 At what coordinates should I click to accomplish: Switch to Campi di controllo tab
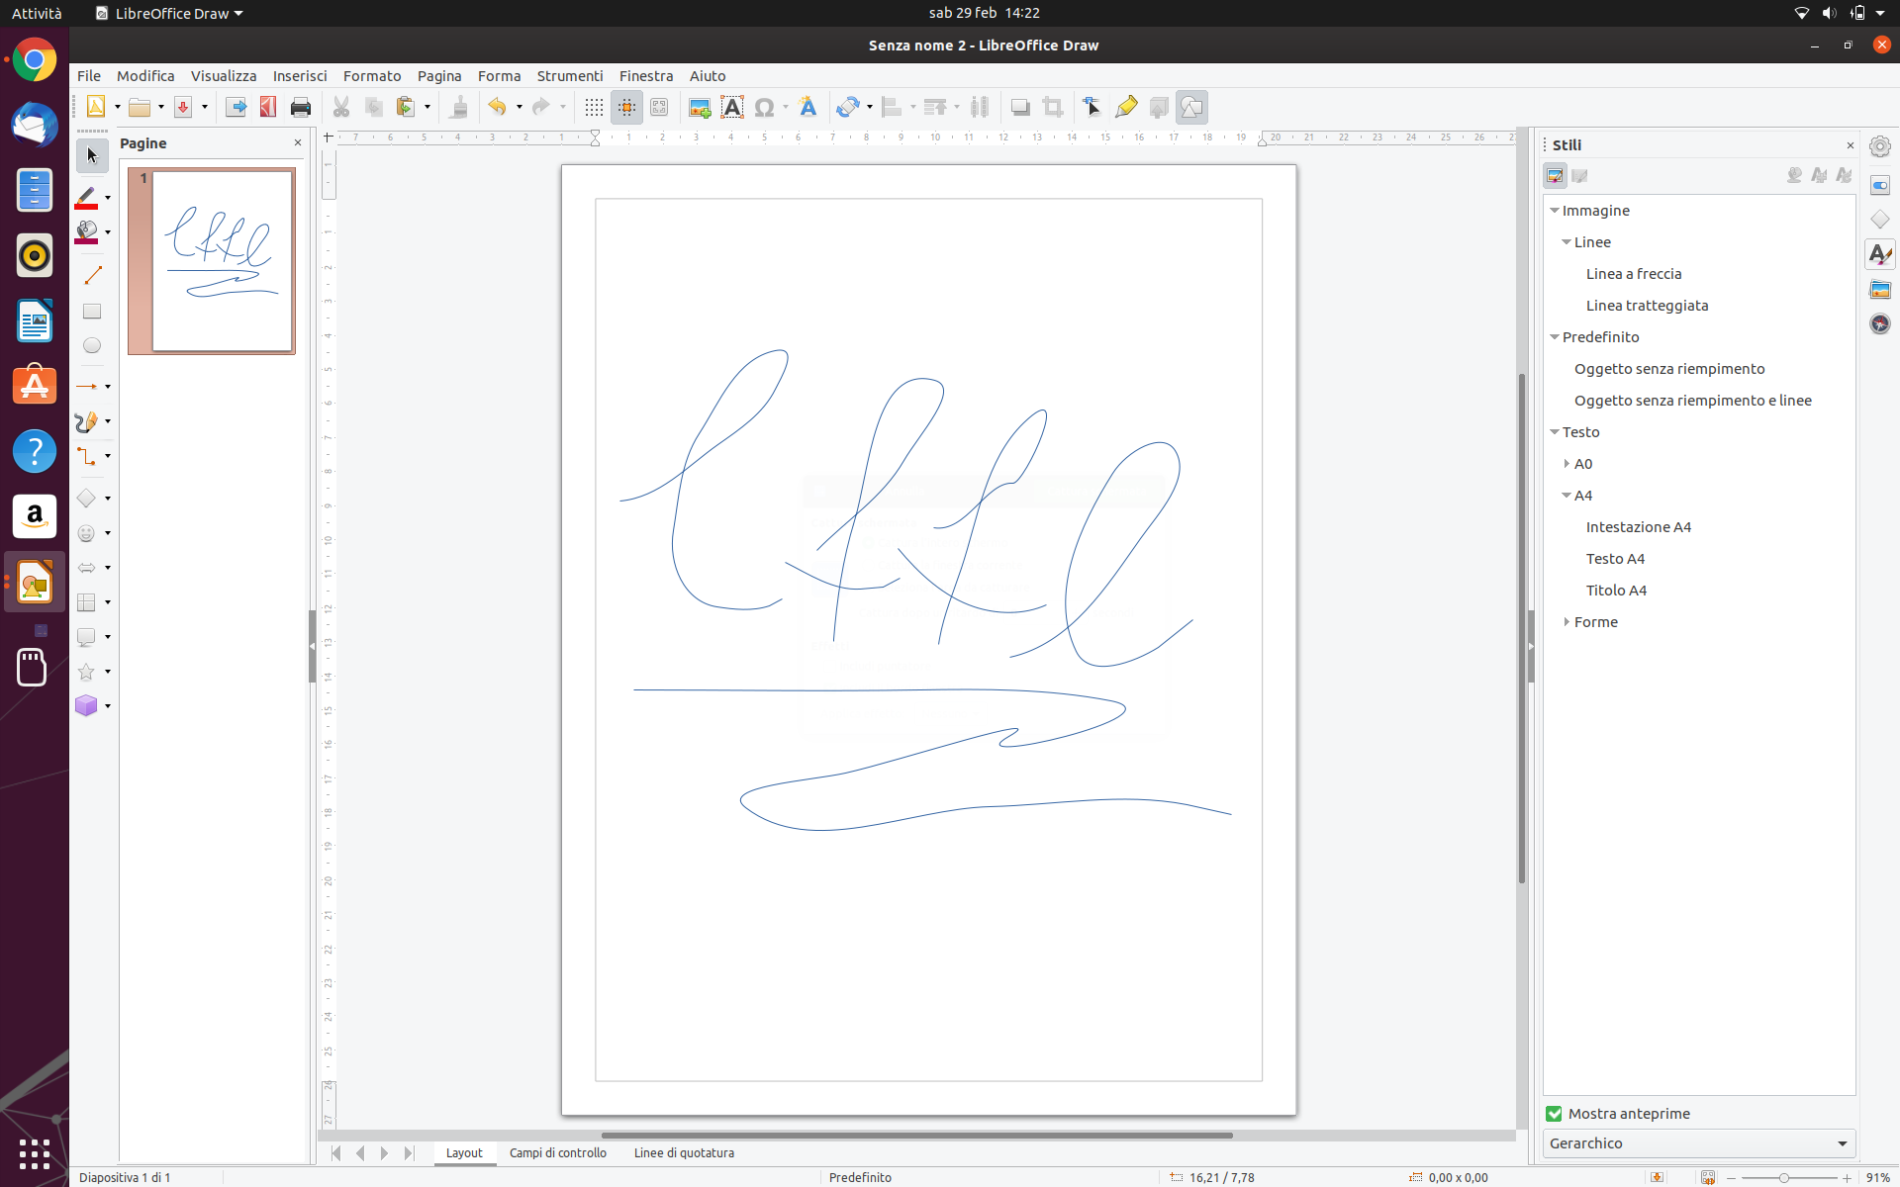coord(558,1152)
